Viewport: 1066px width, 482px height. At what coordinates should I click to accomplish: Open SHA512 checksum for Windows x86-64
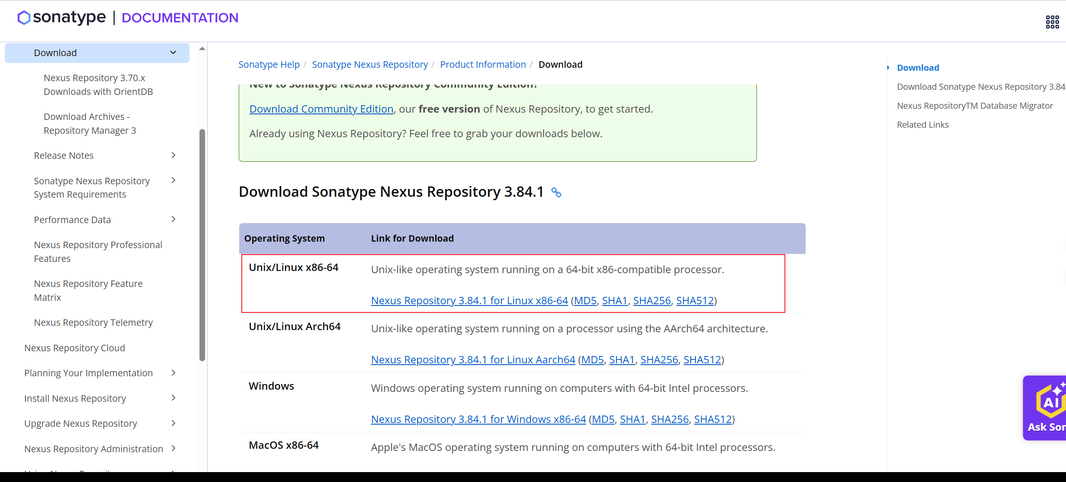click(x=713, y=419)
